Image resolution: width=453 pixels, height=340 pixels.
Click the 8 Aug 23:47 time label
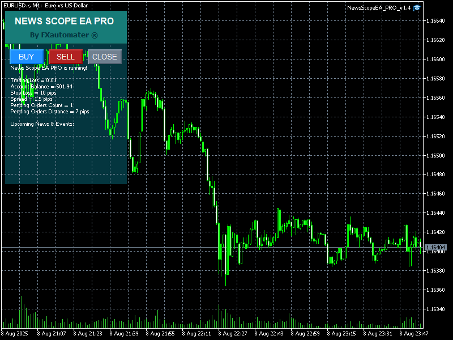[x=414, y=334]
